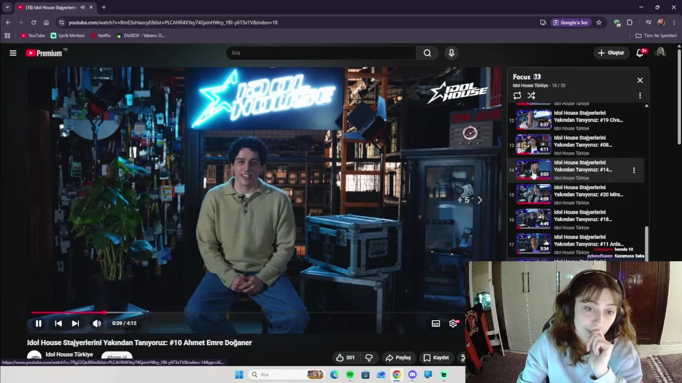Screen dimensions: 682x383
Task: Open tab search dropdown arrow
Action: coord(7,7)
